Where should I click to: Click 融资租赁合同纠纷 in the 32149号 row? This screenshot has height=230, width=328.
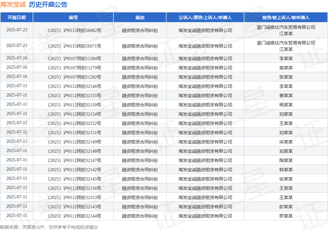click(x=140, y=142)
